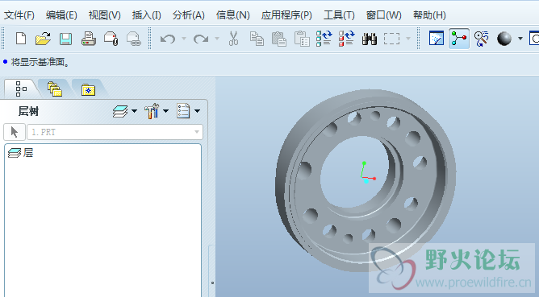Viewport: 539px width, 297px height.
Task: Save with the floppy disk icon
Action: (65, 39)
